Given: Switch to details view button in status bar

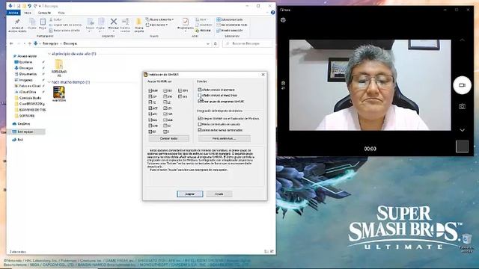Looking at the screenshot, I should click(x=266, y=252).
